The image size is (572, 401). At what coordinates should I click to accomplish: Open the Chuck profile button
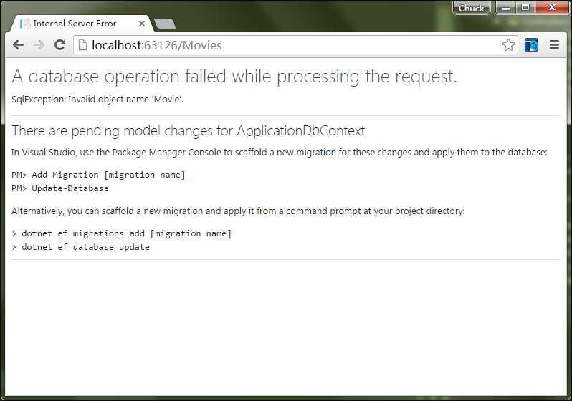[472, 8]
